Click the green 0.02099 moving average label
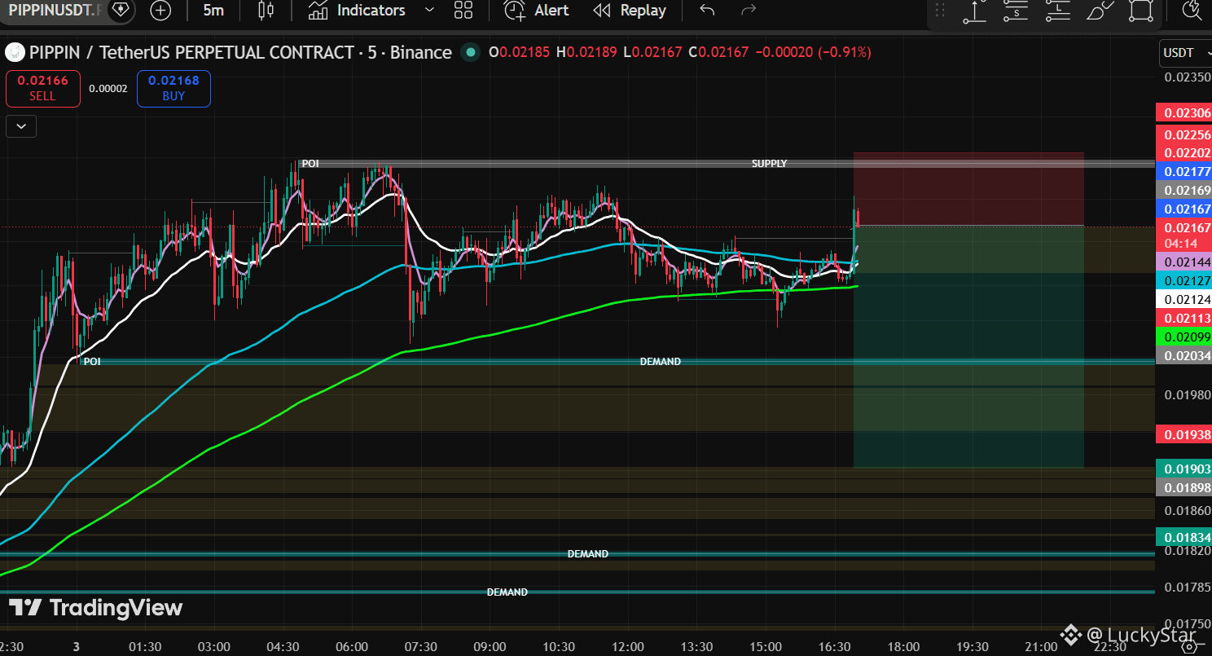 pyautogui.click(x=1184, y=337)
